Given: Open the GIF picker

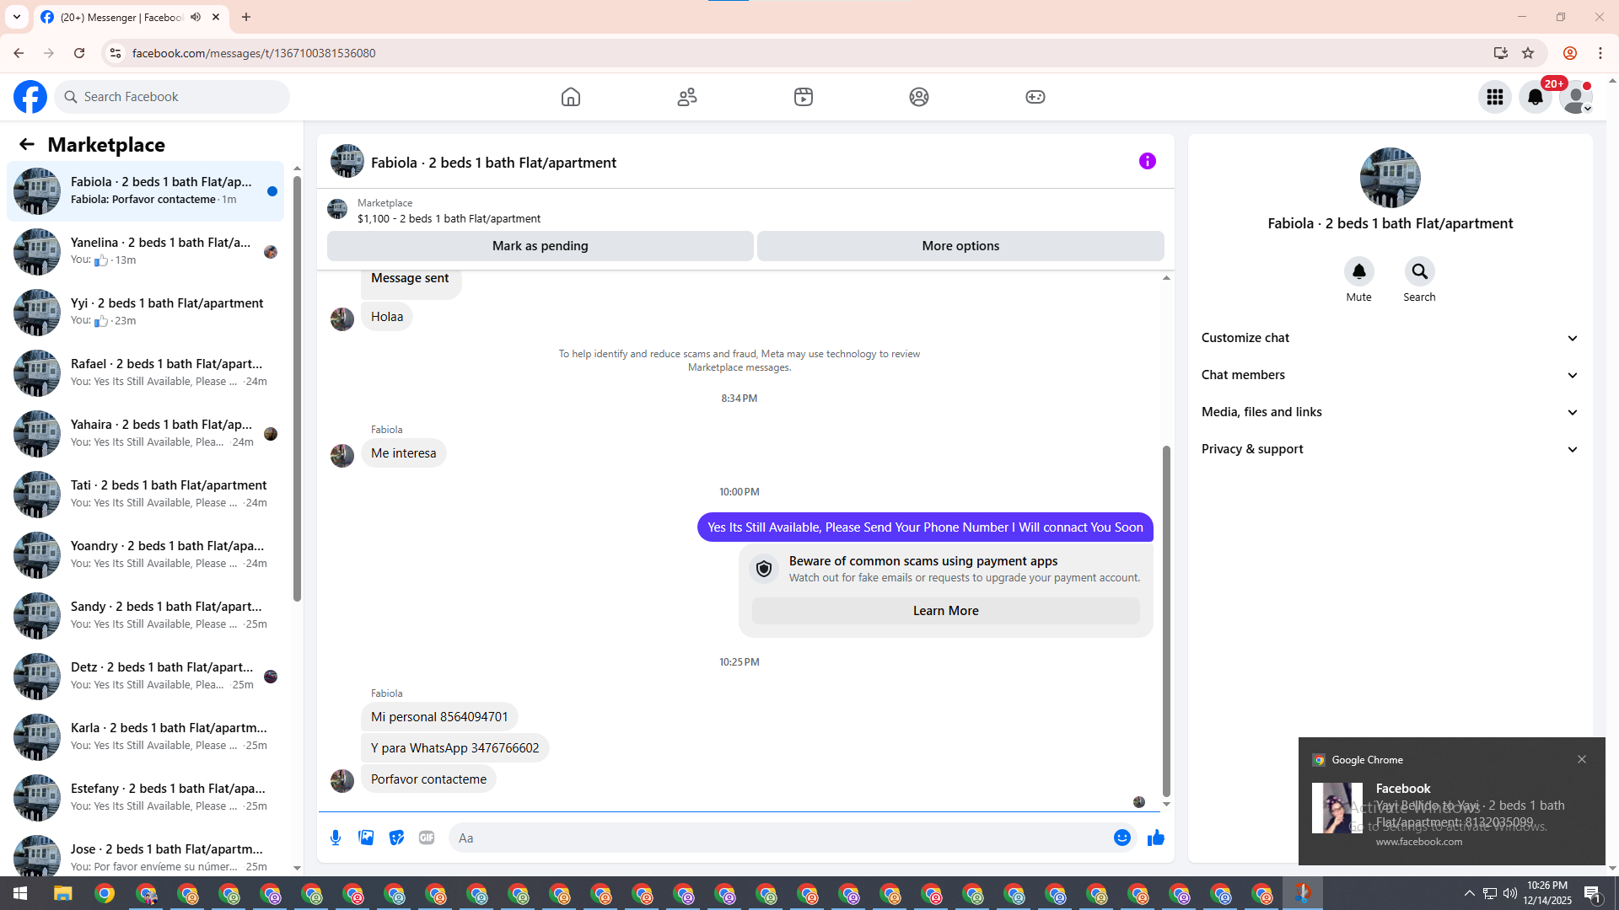Looking at the screenshot, I should click(x=427, y=838).
